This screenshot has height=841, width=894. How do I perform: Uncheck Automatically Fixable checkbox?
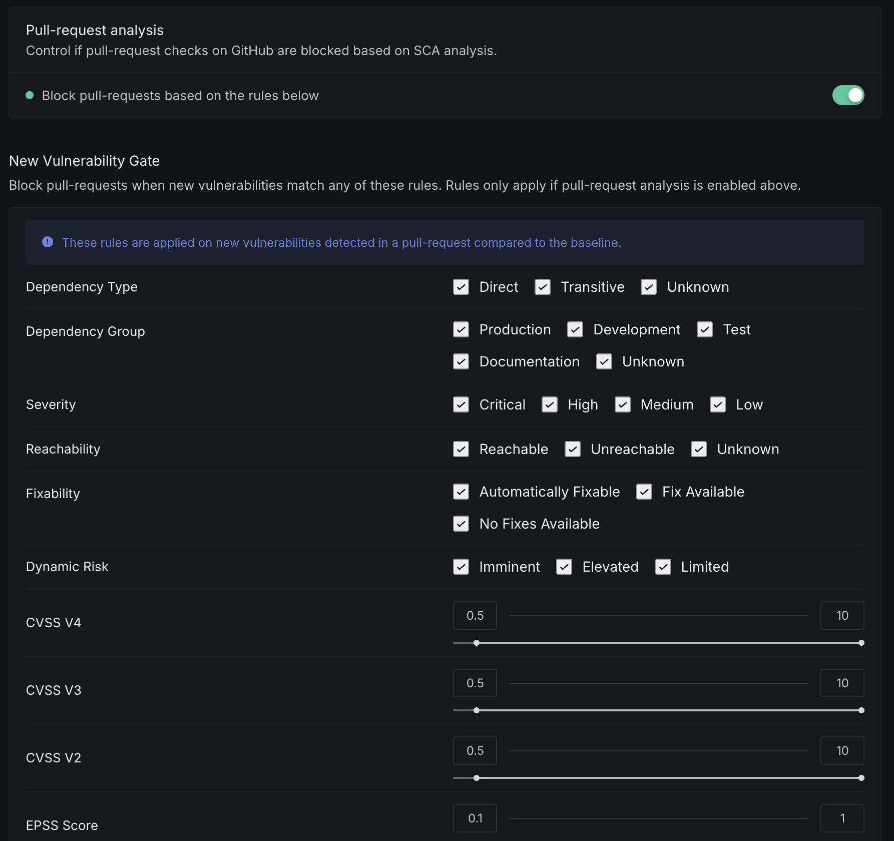point(461,492)
